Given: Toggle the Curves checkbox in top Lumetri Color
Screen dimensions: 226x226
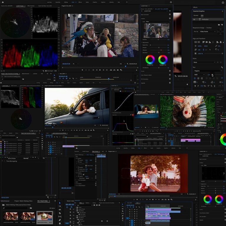Looking at the screenshot, I should pos(170,71).
